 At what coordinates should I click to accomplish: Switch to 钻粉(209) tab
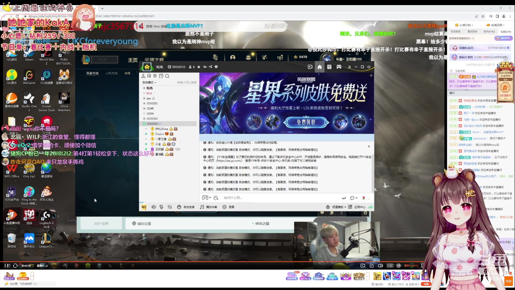pos(506,32)
